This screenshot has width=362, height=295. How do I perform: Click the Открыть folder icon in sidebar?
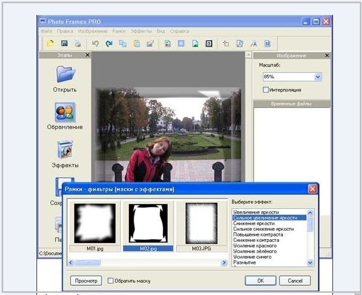pyautogui.click(x=65, y=75)
